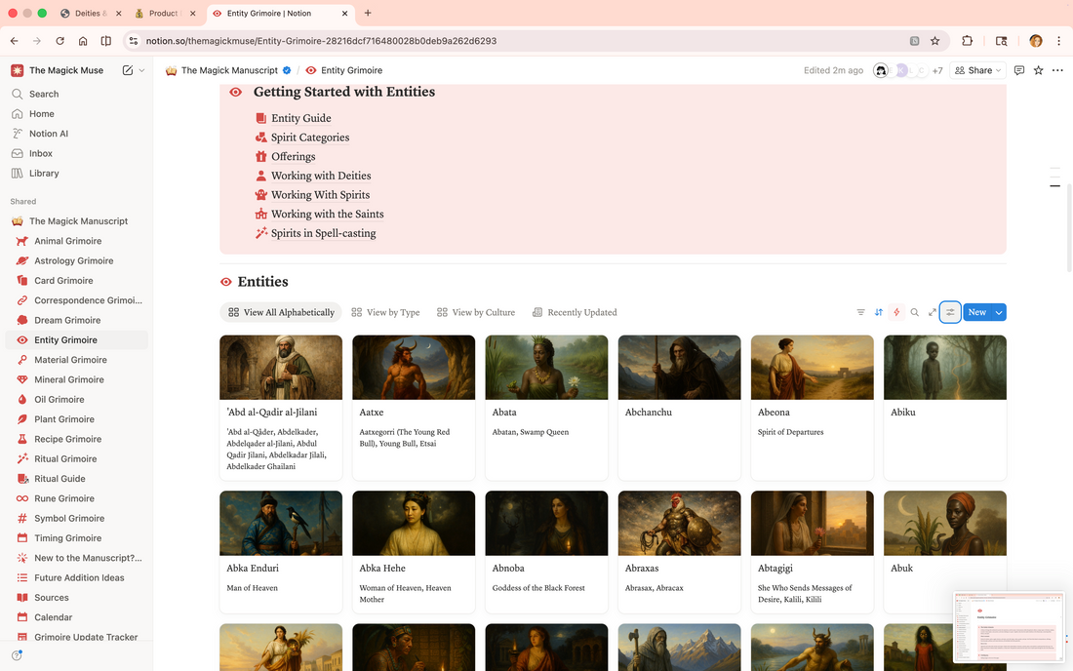
Task: Click the tab search icon in Chrome
Action: click(1001, 41)
